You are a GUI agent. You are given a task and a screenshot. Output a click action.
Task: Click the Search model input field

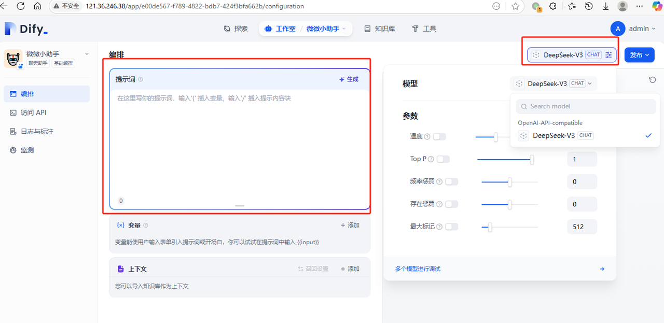tap(585, 106)
